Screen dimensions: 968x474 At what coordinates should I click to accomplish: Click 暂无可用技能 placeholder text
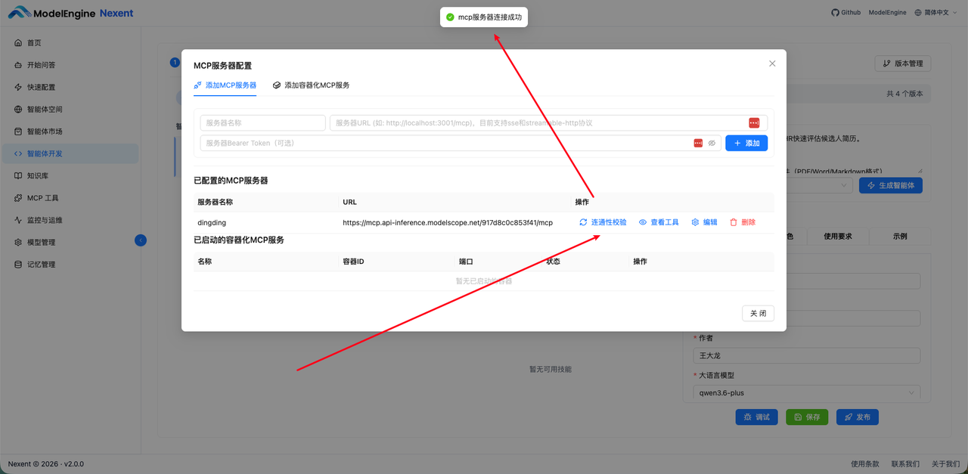point(551,369)
